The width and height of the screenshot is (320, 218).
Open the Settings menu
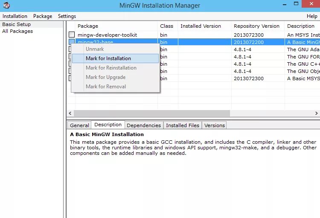tap(67, 16)
